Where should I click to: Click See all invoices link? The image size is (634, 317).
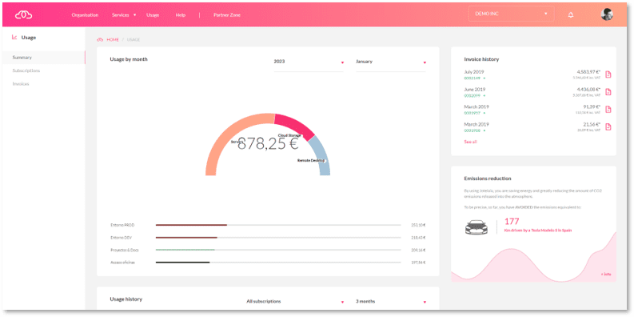click(470, 142)
